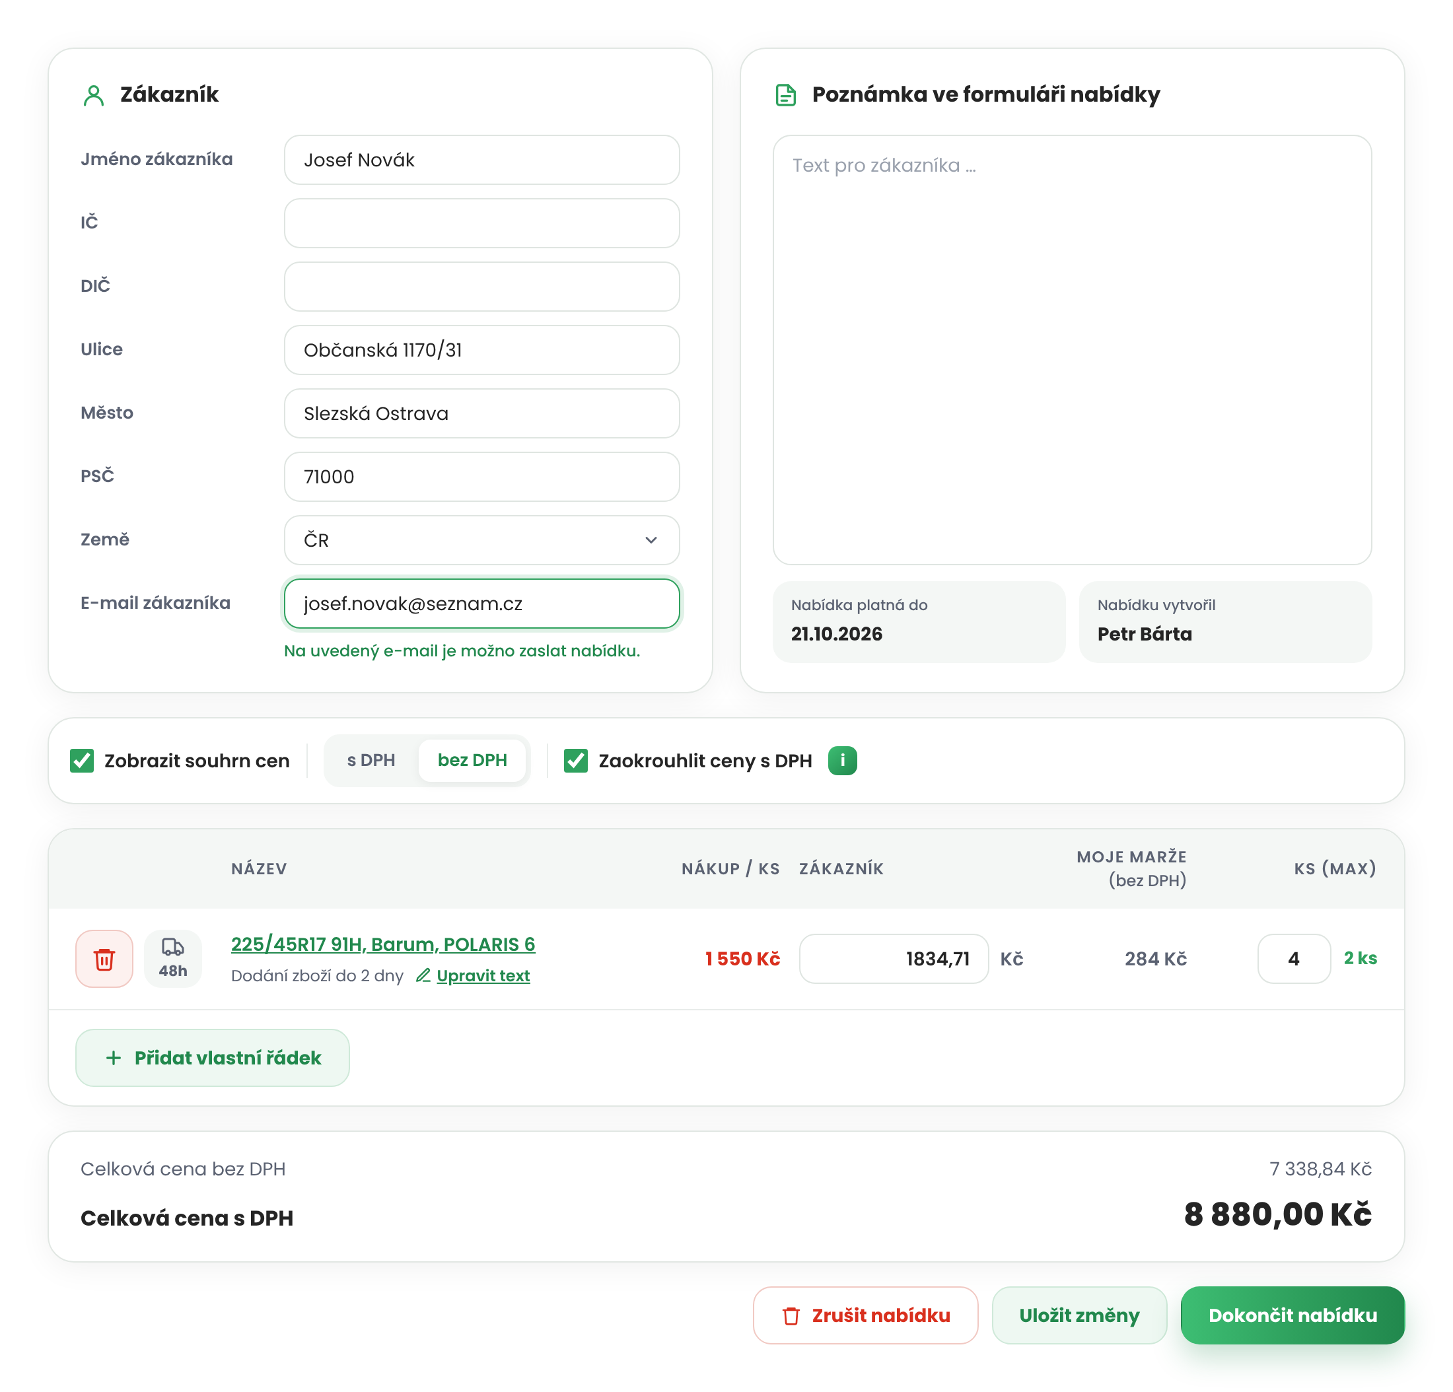The width and height of the screenshot is (1453, 1392).
Task: Delete the Barum POLARIS 6 row with trash icon
Action: (x=104, y=958)
